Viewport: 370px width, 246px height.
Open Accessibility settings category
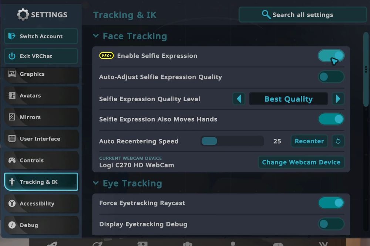click(41, 204)
